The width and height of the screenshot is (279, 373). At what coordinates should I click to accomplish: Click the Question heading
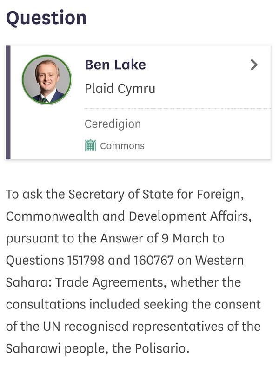(46, 18)
